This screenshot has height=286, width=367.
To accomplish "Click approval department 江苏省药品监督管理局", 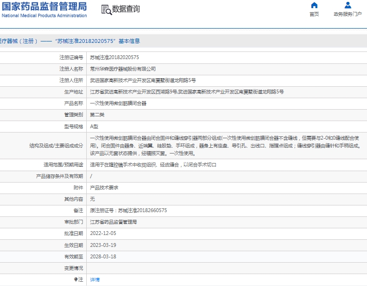I will [x=113, y=222].
